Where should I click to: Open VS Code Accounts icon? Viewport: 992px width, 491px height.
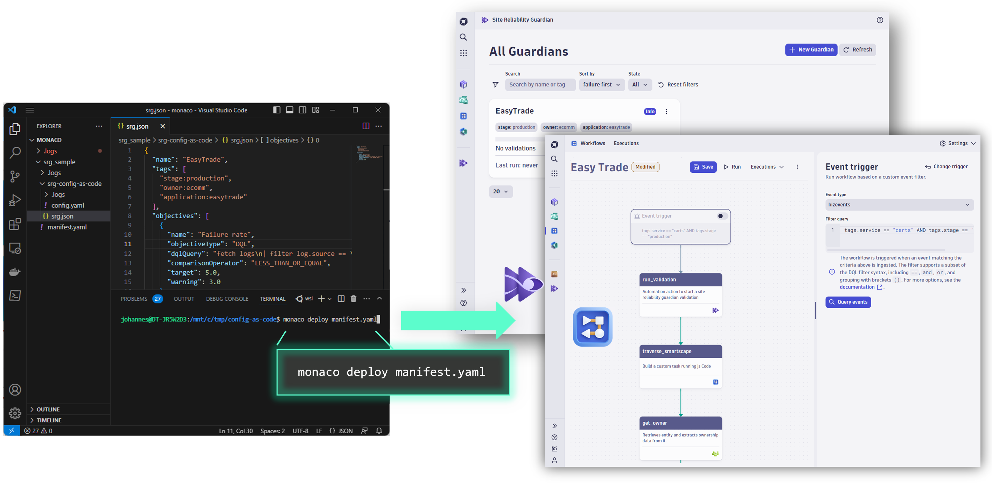click(15, 390)
